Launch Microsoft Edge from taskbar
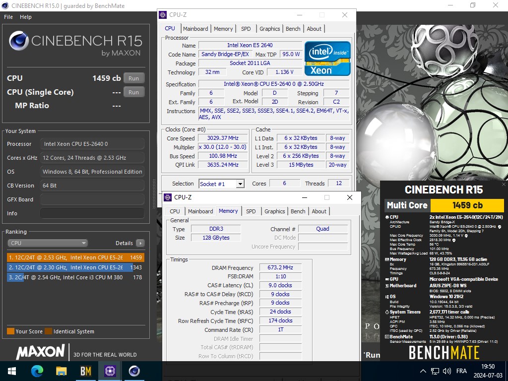508x381 pixels. tap(37, 371)
